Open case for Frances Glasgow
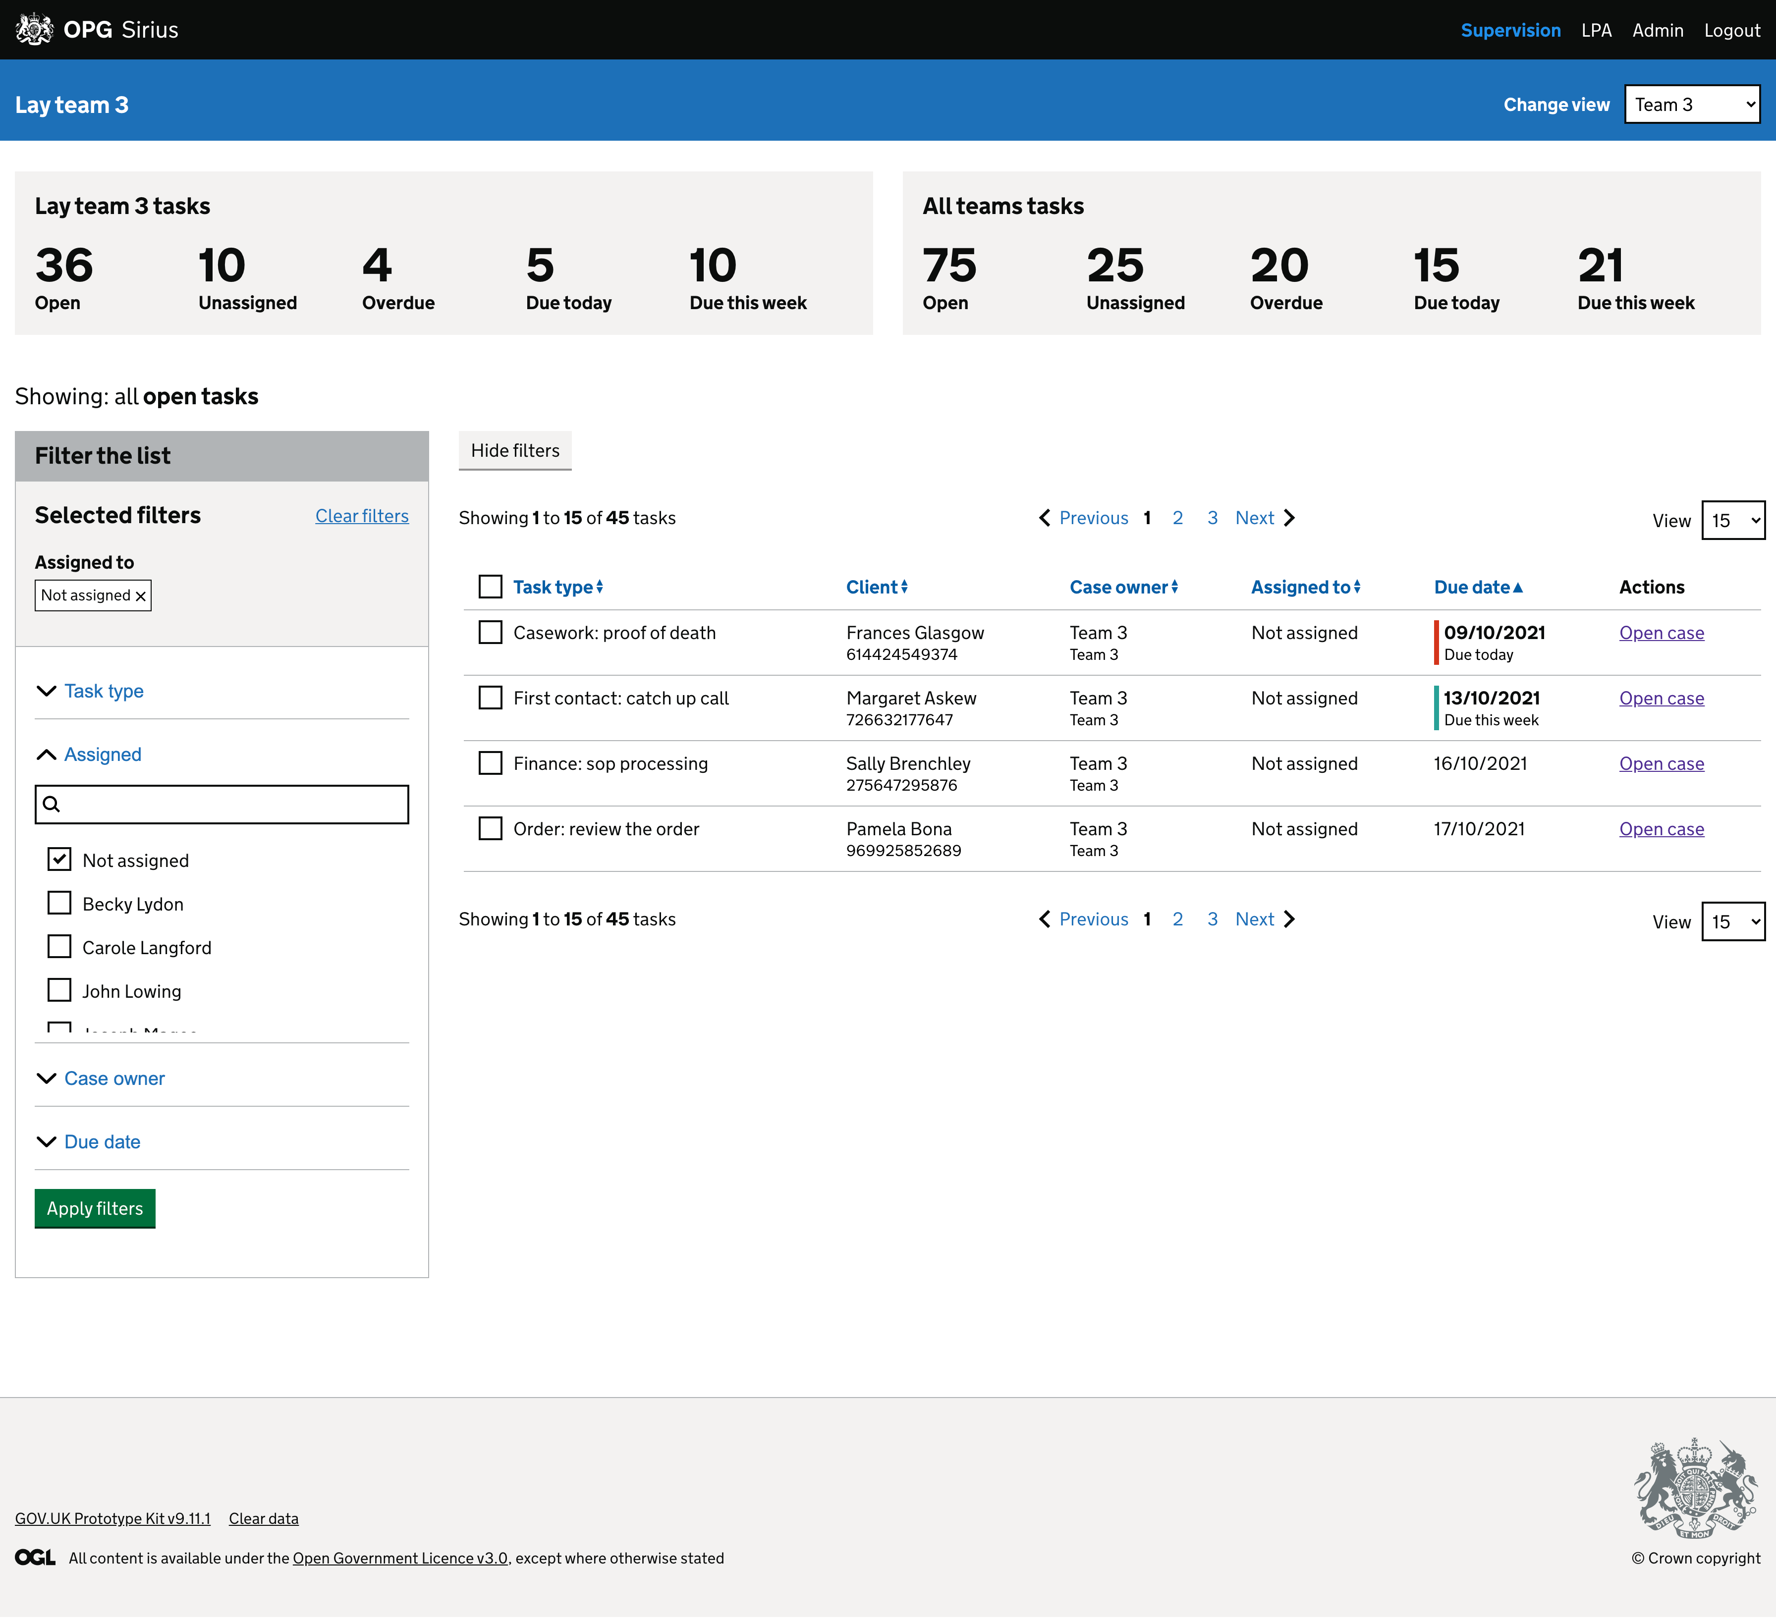The image size is (1776, 1618). [x=1661, y=633]
